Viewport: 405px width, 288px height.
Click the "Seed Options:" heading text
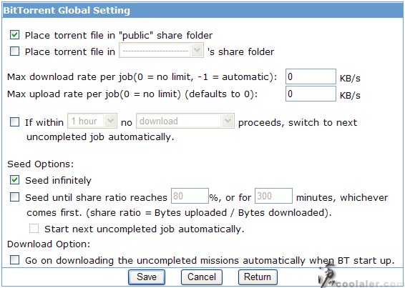[41, 164]
